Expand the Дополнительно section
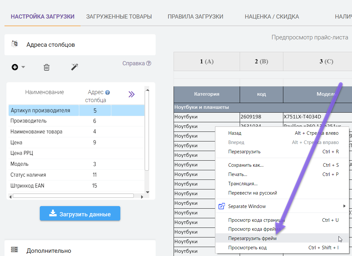Screen dimensions: 352x256 pyautogui.click(x=49, y=251)
